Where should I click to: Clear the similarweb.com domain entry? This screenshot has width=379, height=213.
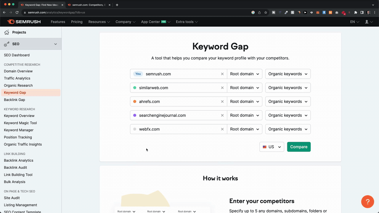coord(222,88)
